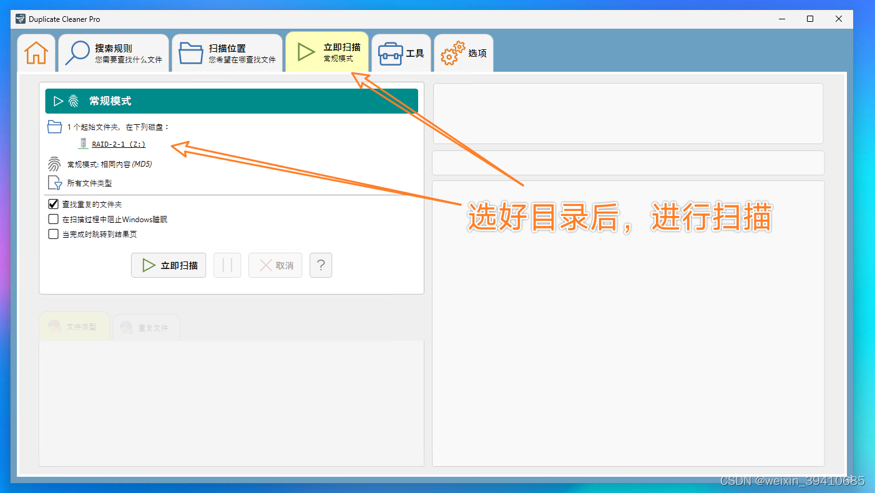Click the toolbox icon on 工具 tab
Image resolution: width=875 pixels, height=493 pixels.
click(x=390, y=54)
